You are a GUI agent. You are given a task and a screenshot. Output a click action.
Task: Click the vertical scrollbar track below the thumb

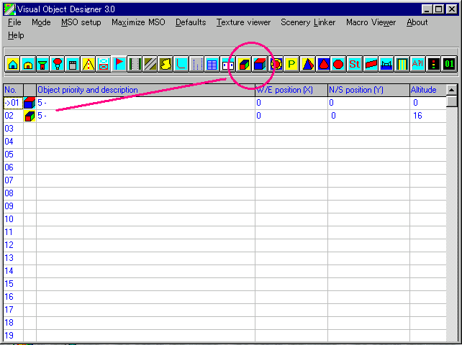[452, 224]
